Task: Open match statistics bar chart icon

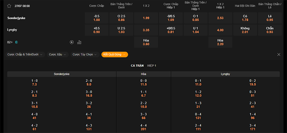Action: [x=79, y=42]
